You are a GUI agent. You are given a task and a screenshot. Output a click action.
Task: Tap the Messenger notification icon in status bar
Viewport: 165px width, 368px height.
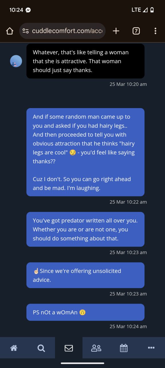tap(28, 10)
